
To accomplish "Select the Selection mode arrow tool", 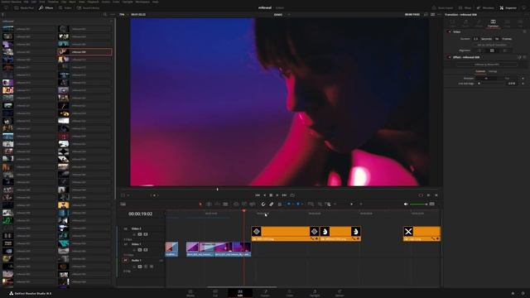I will click(x=200, y=204).
